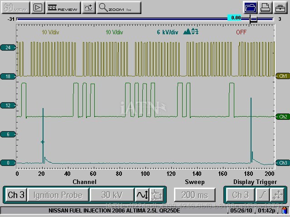Click the View button in the toolbar

(14, 7)
